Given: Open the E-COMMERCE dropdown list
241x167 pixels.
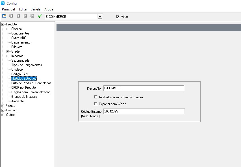Looking at the screenshot, I should click(x=99, y=17).
